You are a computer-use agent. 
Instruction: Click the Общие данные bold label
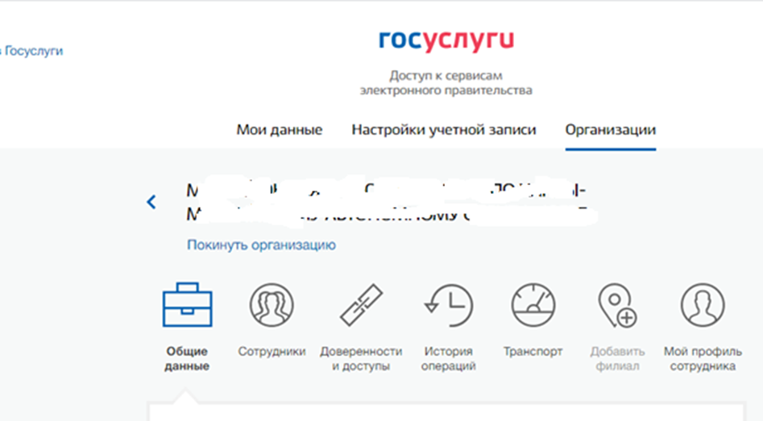(187, 358)
